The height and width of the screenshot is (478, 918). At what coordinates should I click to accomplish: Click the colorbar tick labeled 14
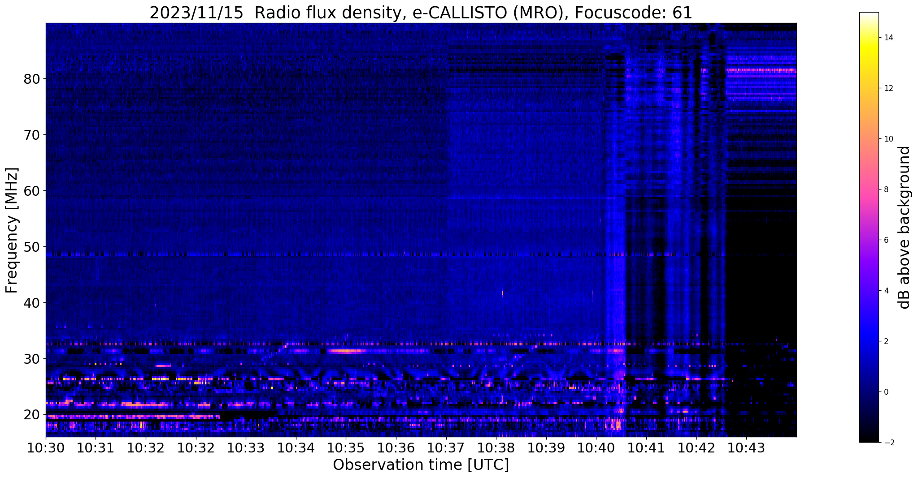pyautogui.click(x=888, y=38)
